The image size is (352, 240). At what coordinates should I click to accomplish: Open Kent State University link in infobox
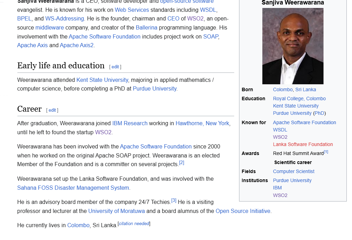coord(296,106)
